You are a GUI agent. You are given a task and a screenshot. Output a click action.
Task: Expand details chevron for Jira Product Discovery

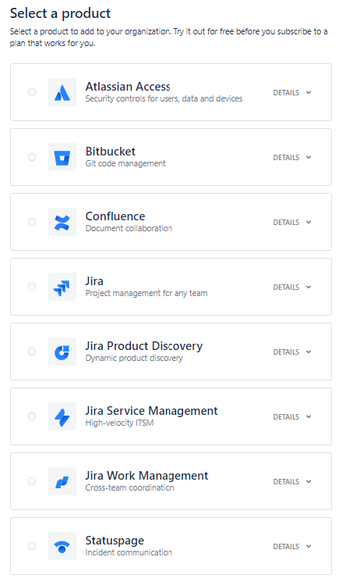[309, 352]
